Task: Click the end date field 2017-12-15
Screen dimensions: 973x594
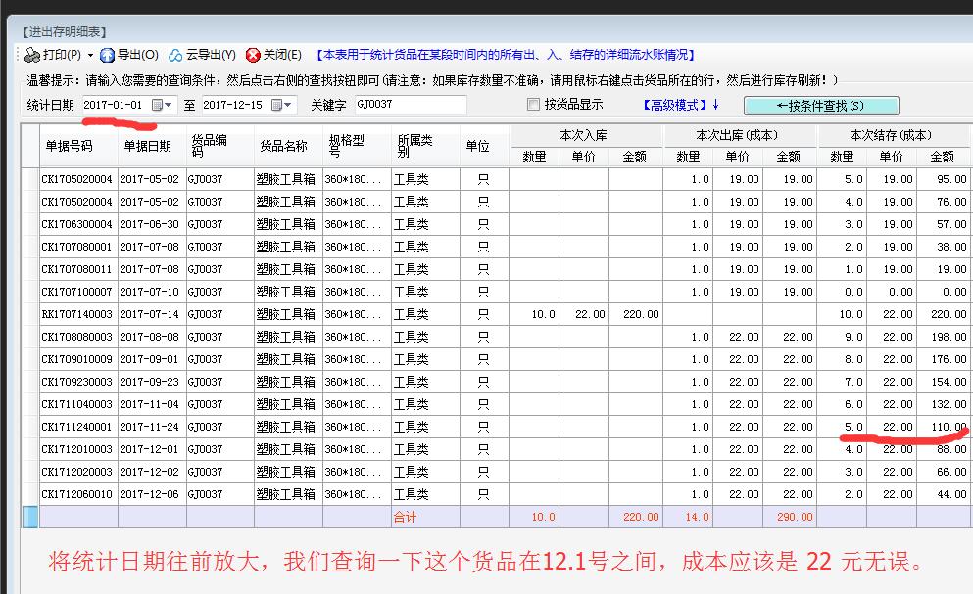Action: pyautogui.click(x=232, y=105)
